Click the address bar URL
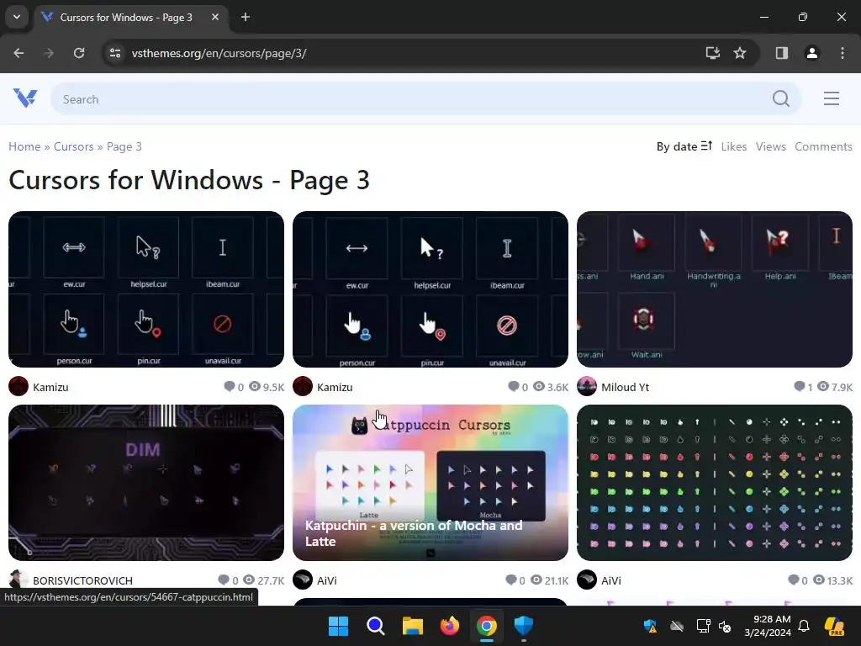This screenshot has width=861, height=646. pyautogui.click(x=219, y=53)
